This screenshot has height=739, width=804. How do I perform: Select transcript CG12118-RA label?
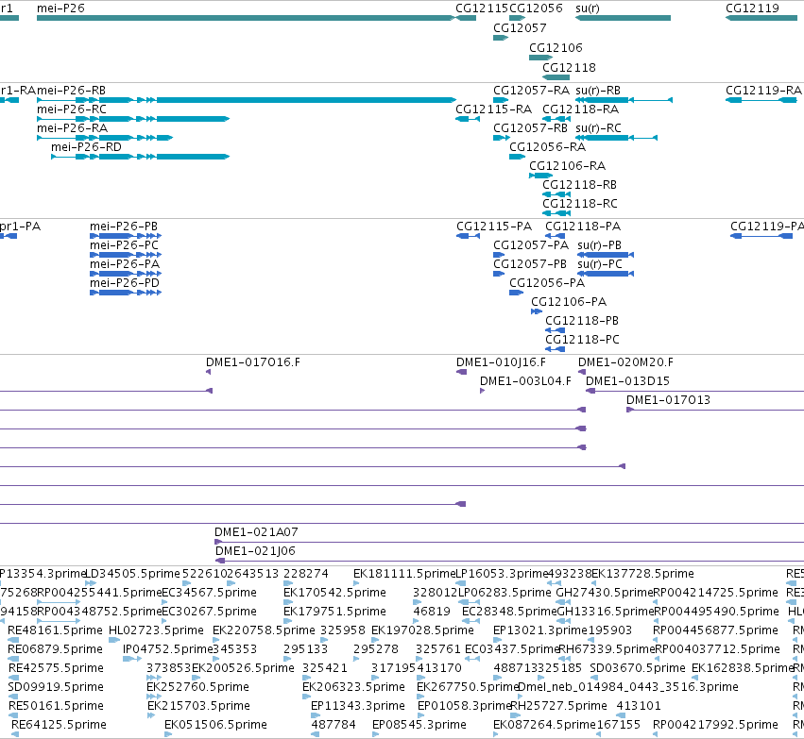pyautogui.click(x=580, y=109)
